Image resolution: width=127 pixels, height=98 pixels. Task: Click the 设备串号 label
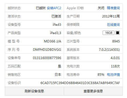pyautogui.click(x=14, y=58)
